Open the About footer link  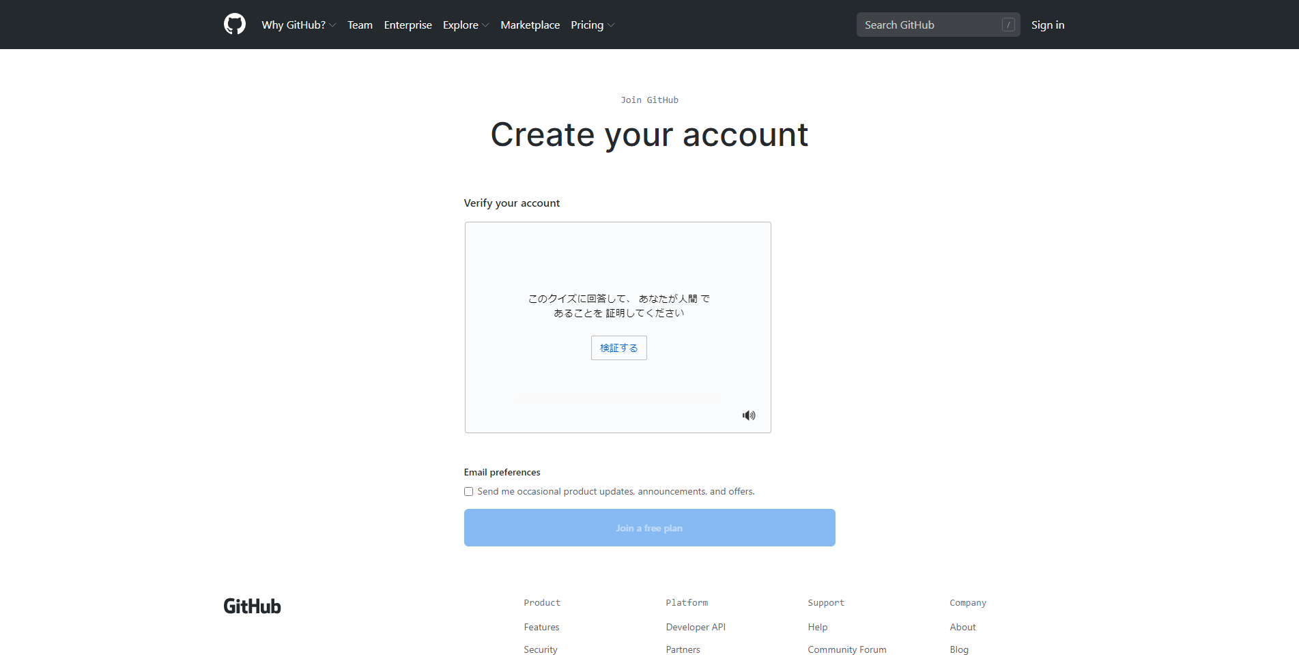(962, 627)
